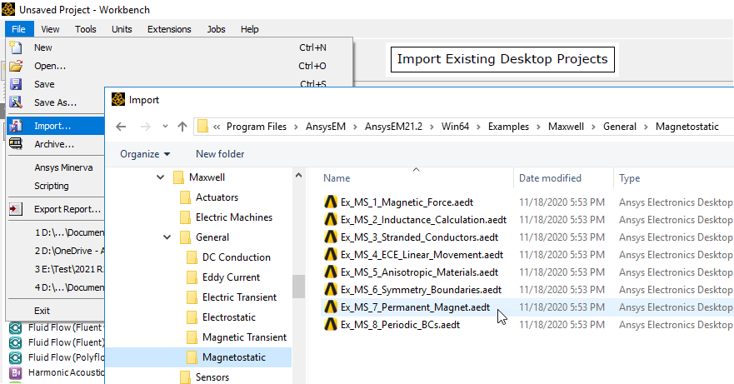The image size is (734, 384).
Task: Open chevron after Program Files breadcrumb
Action: [296, 127]
